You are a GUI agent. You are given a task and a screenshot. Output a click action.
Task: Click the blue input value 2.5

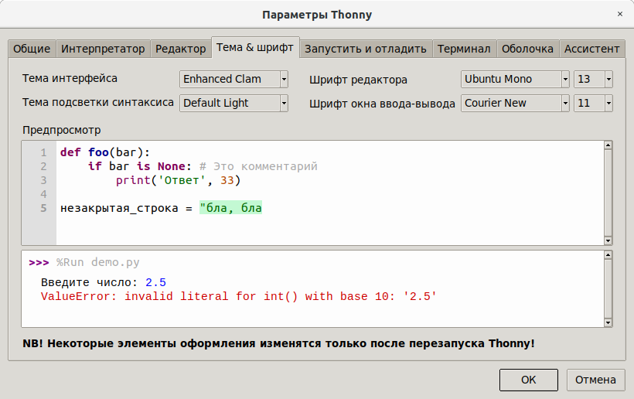155,282
